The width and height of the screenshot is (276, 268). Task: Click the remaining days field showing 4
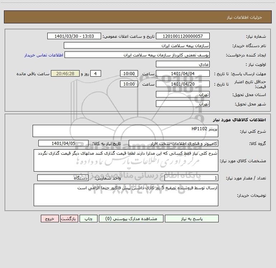click(x=96, y=73)
